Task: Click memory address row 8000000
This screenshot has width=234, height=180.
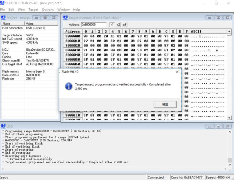Action: [73, 36]
